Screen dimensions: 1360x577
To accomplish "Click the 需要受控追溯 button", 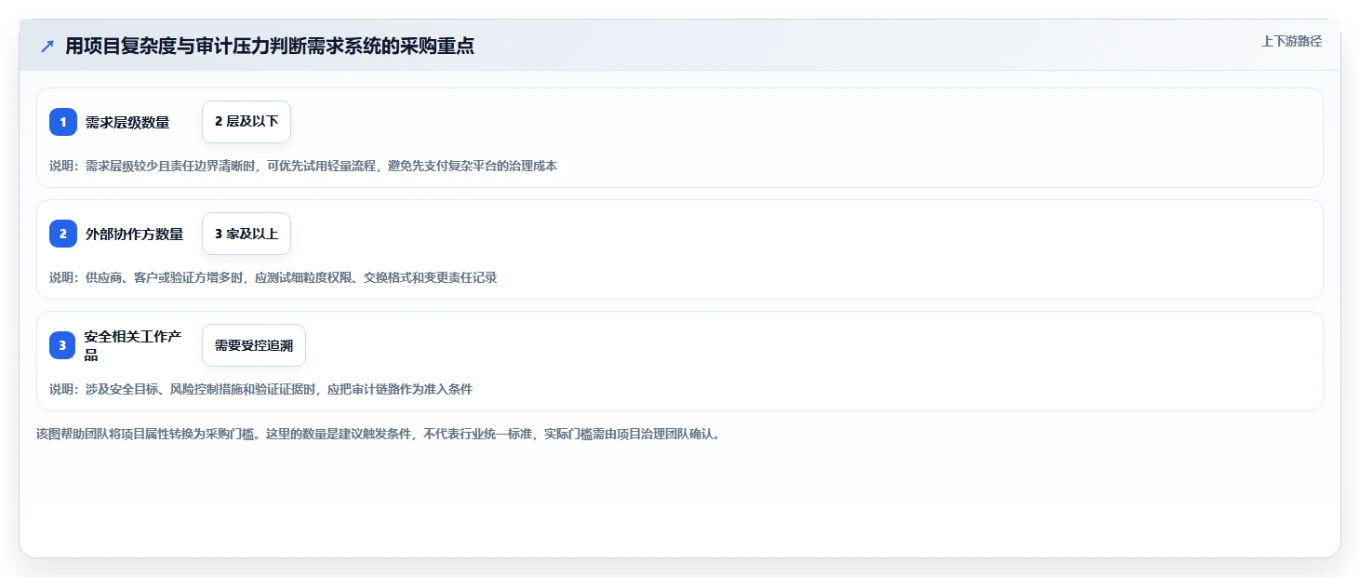I will click(254, 345).
